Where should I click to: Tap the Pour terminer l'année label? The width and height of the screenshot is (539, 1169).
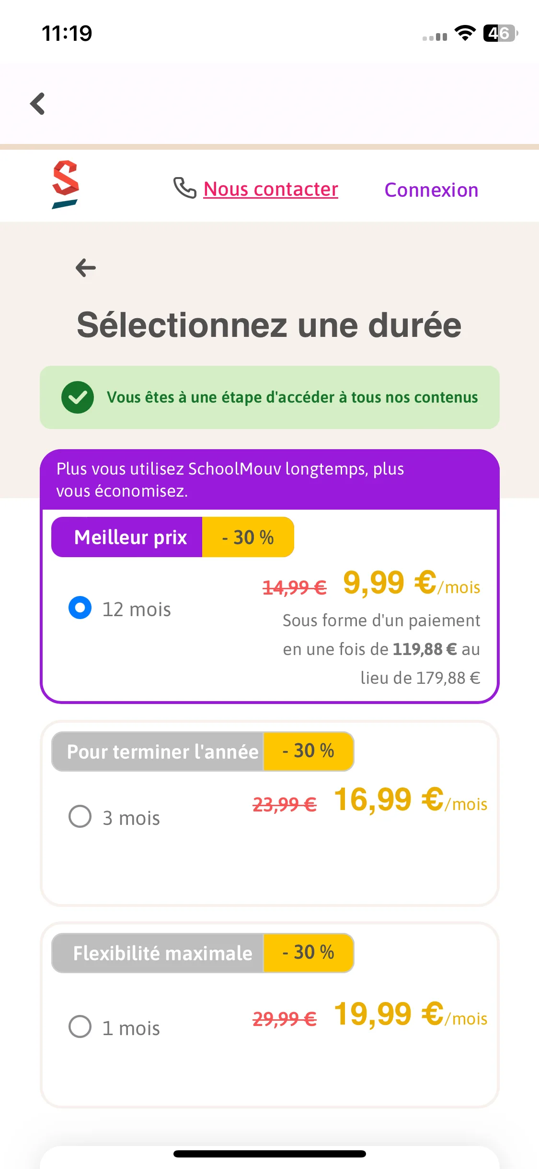click(x=162, y=751)
